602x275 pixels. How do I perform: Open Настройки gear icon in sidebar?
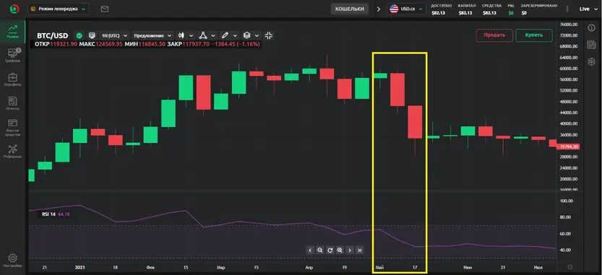[x=13, y=261]
